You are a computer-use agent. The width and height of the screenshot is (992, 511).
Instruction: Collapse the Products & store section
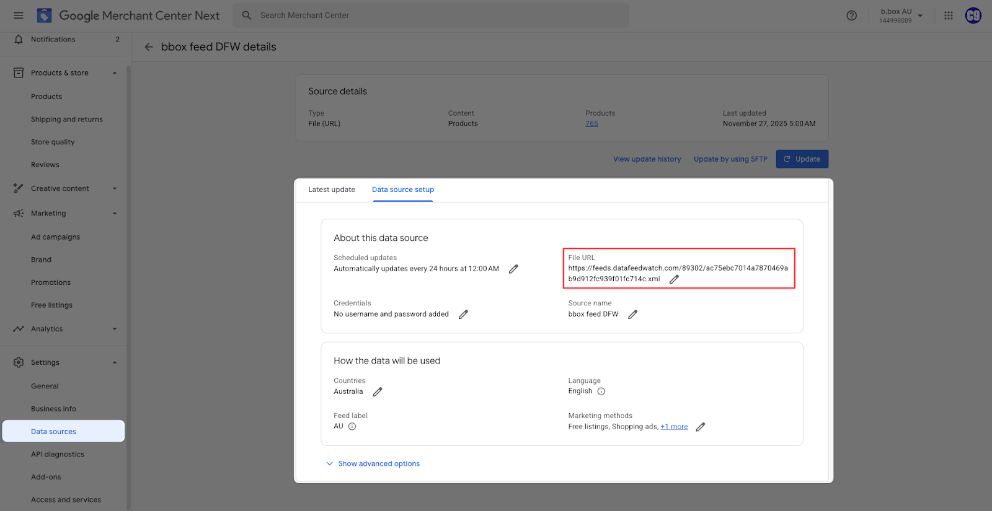(x=115, y=73)
